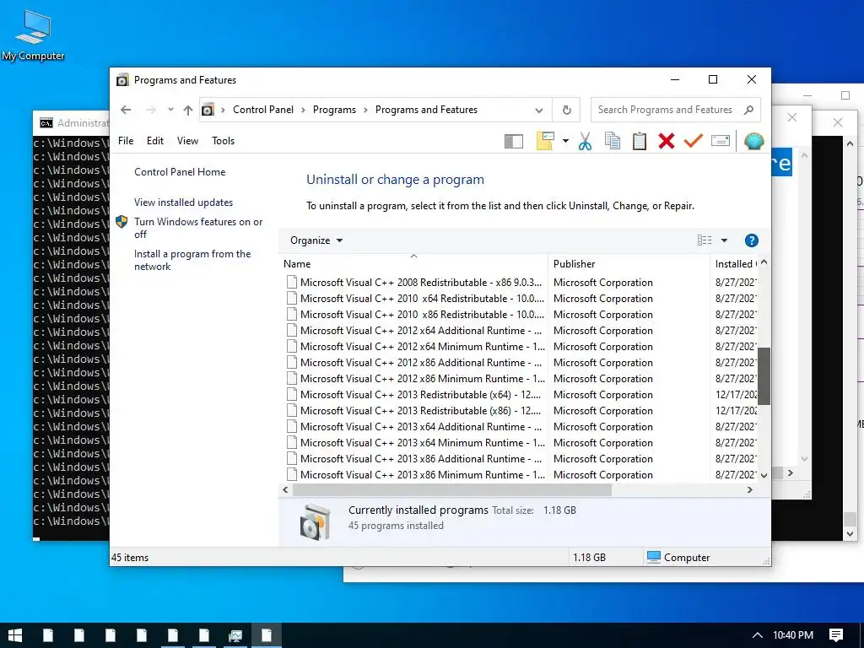Click Install a program from the network
The width and height of the screenshot is (864, 648).
point(192,260)
